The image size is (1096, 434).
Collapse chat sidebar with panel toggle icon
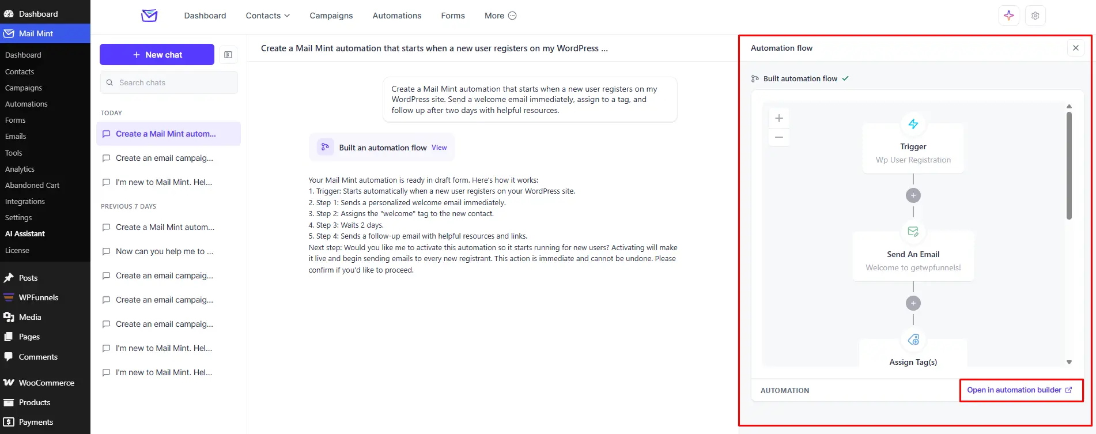click(x=228, y=55)
